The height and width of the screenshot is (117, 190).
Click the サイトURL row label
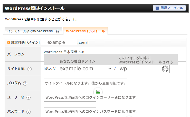[x=16, y=69]
